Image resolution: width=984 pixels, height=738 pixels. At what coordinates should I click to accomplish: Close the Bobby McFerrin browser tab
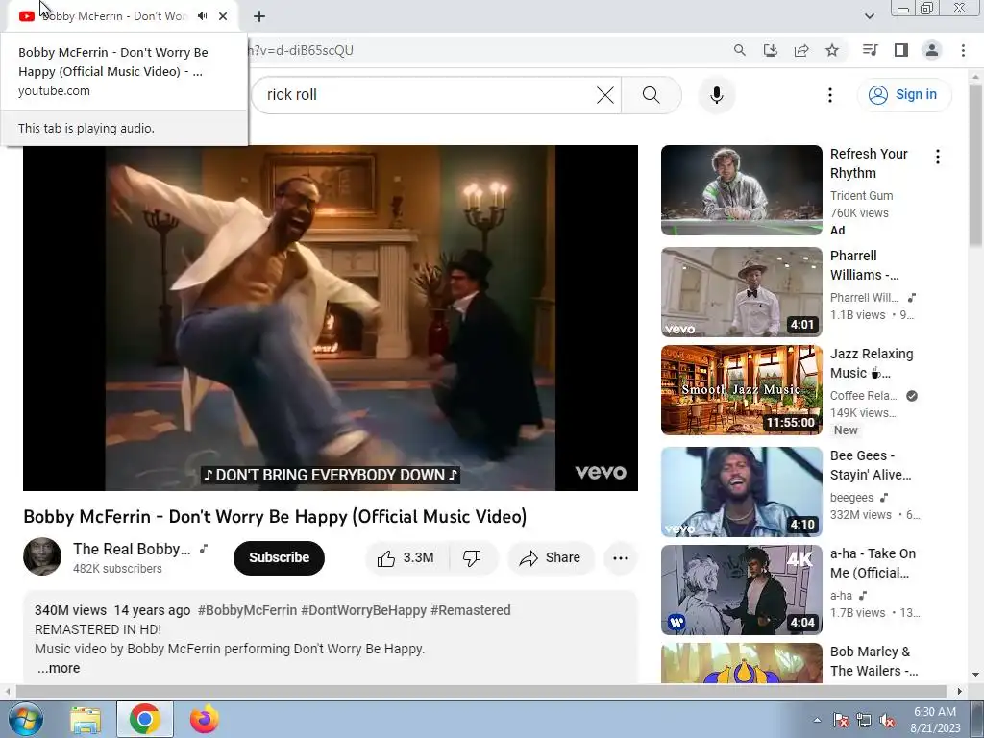pyautogui.click(x=223, y=16)
